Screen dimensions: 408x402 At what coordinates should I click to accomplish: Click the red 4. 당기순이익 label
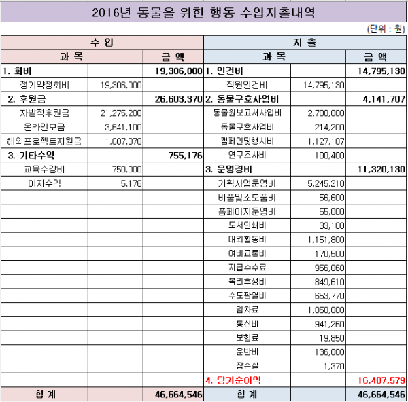pos(233,380)
